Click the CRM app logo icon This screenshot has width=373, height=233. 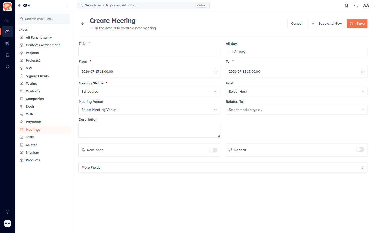click(8, 7)
